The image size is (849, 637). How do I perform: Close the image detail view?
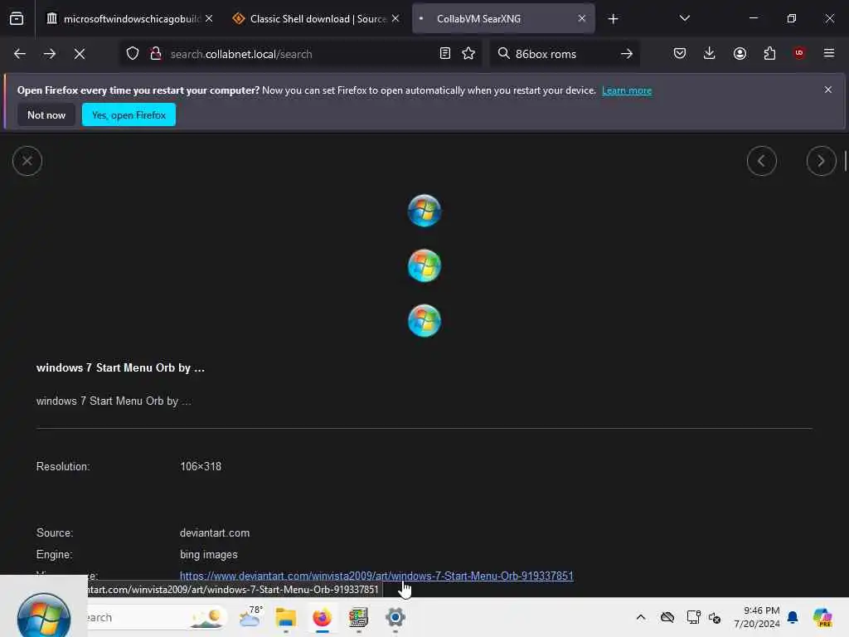tap(27, 161)
